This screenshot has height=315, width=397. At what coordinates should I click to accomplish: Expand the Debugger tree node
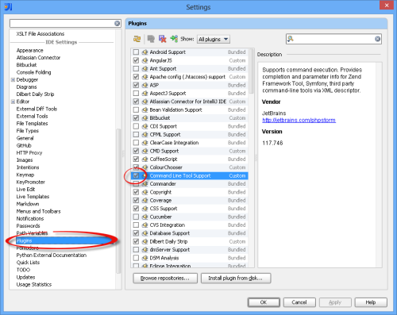13,79
